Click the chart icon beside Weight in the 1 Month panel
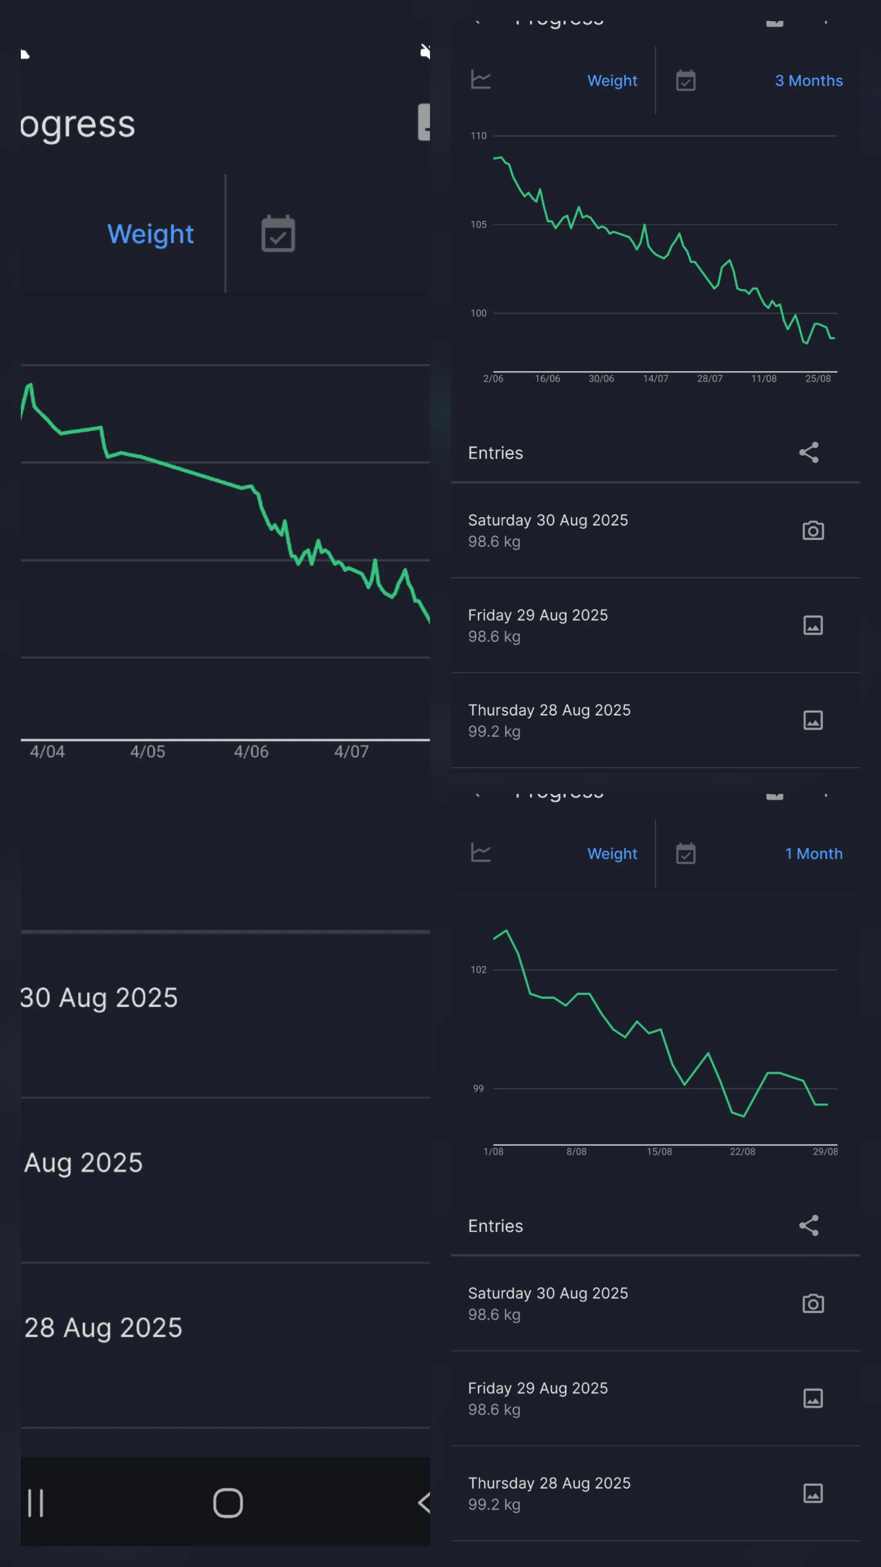881x1567 pixels. pyautogui.click(x=480, y=853)
